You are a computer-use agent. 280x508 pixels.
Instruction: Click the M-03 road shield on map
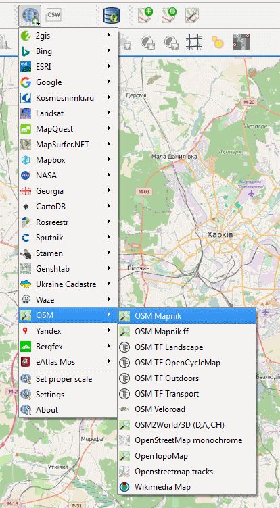tap(144, 192)
